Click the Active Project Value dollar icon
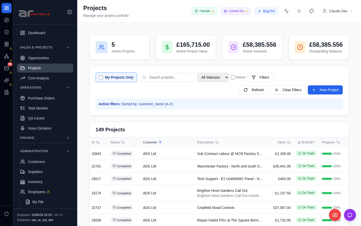Viewport: 361px width, 226px height. click(167, 47)
